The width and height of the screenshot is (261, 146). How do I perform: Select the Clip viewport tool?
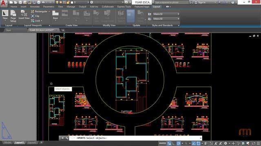[x=35, y=16]
